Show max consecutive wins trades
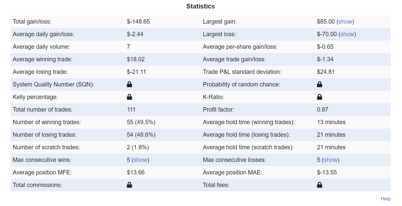 141,160
